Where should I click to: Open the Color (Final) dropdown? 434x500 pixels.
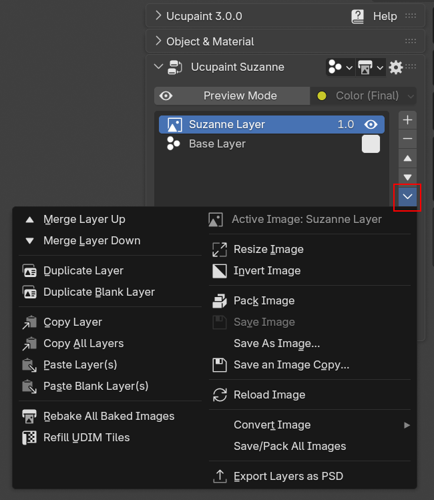pos(363,95)
